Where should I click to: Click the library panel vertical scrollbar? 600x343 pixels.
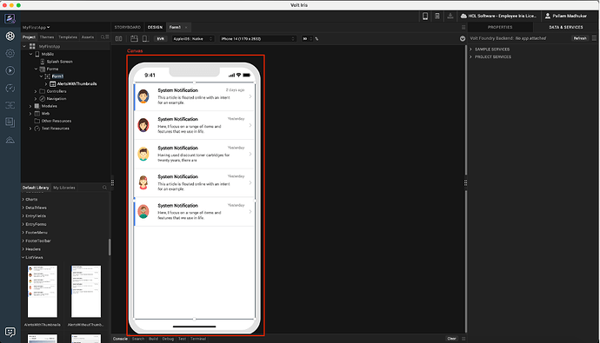[110, 247]
